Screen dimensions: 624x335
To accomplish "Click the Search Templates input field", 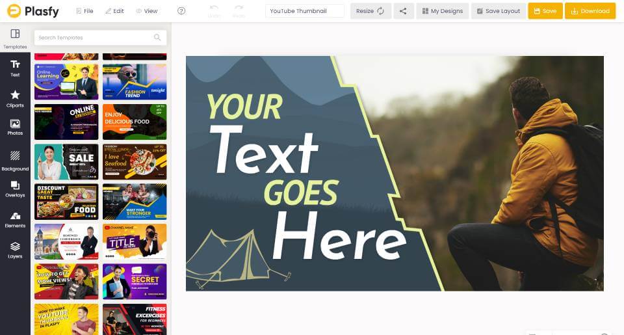I will tap(93, 38).
